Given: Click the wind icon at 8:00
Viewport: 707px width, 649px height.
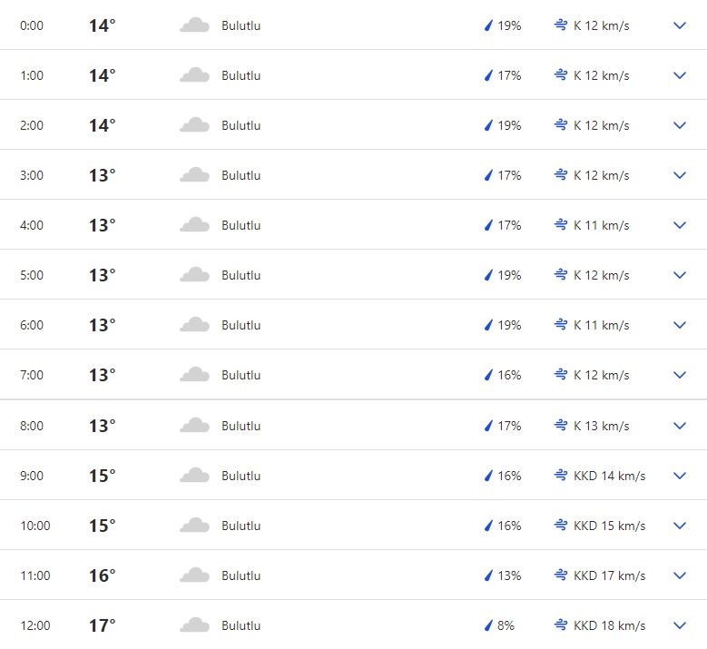Looking at the screenshot, I should click(x=561, y=426).
